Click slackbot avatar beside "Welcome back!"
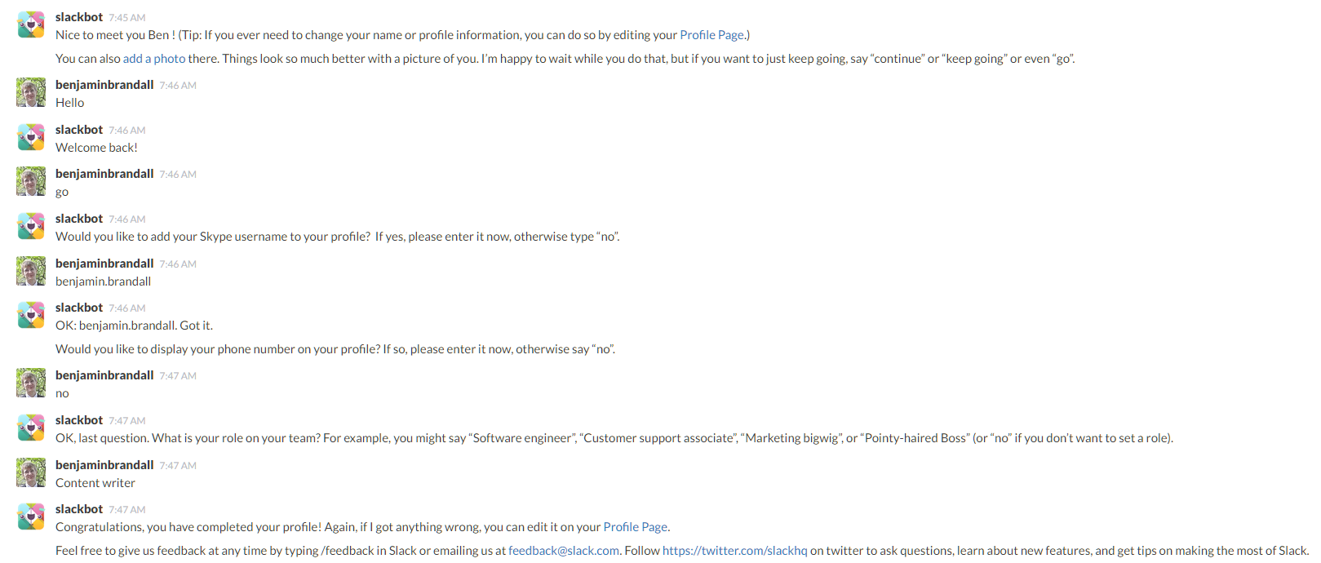The width and height of the screenshot is (1321, 563). (31, 137)
